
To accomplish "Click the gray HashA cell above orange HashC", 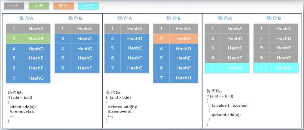I will click(184, 29).
